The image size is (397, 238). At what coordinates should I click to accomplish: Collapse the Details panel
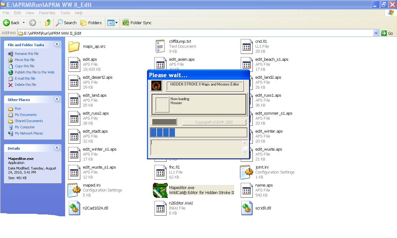coord(57,148)
